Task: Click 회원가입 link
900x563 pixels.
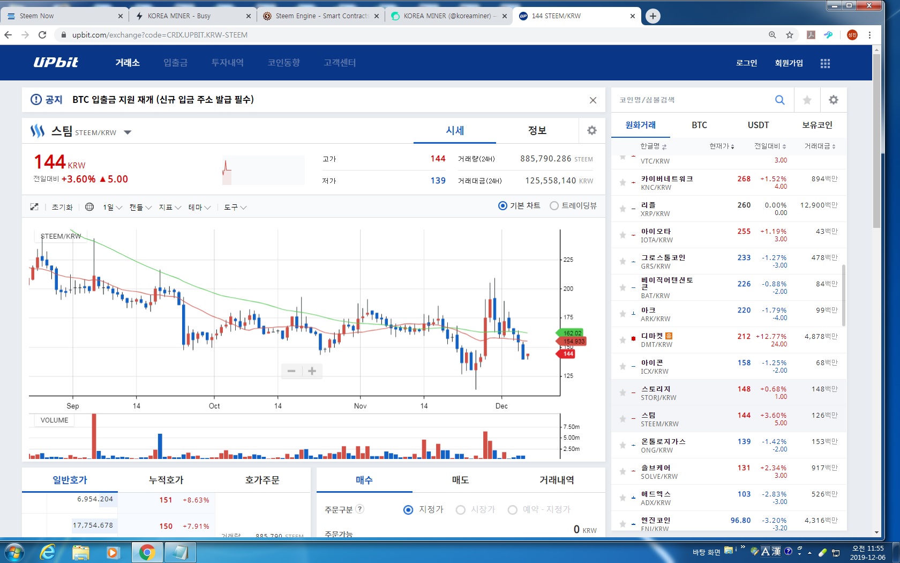Action: click(x=789, y=63)
